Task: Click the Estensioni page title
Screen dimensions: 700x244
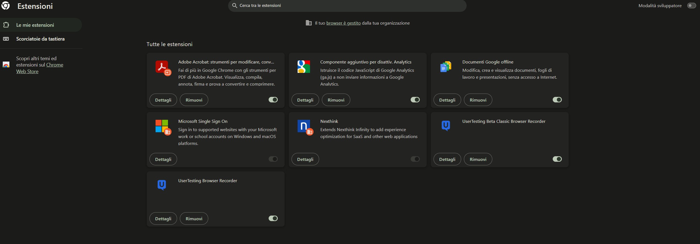Action: pyautogui.click(x=35, y=6)
